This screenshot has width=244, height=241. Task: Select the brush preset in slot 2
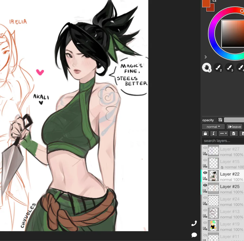tap(218, 68)
